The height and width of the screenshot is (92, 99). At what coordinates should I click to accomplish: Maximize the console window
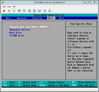tap(89, 2)
